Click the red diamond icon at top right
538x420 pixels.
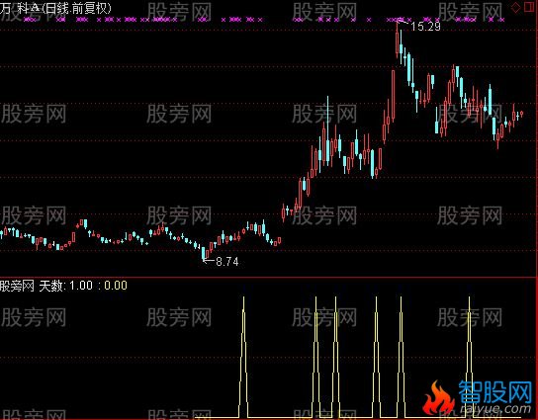pos(515,7)
